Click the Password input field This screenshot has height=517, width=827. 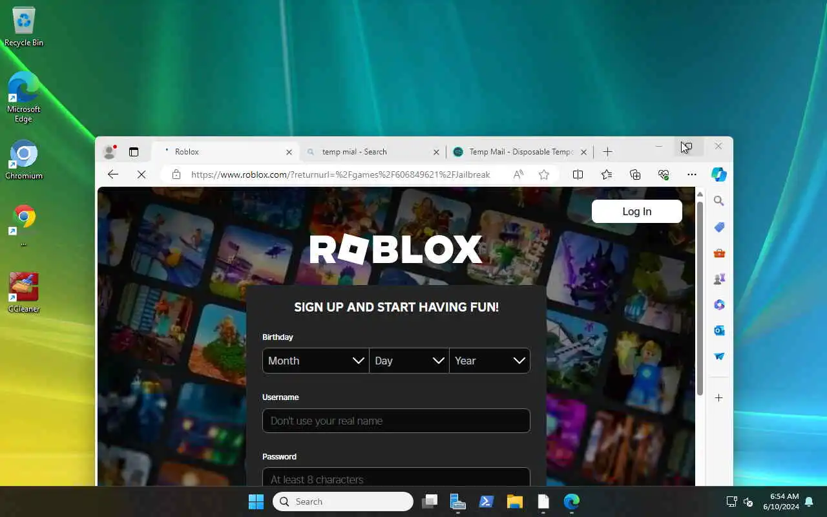click(396, 477)
